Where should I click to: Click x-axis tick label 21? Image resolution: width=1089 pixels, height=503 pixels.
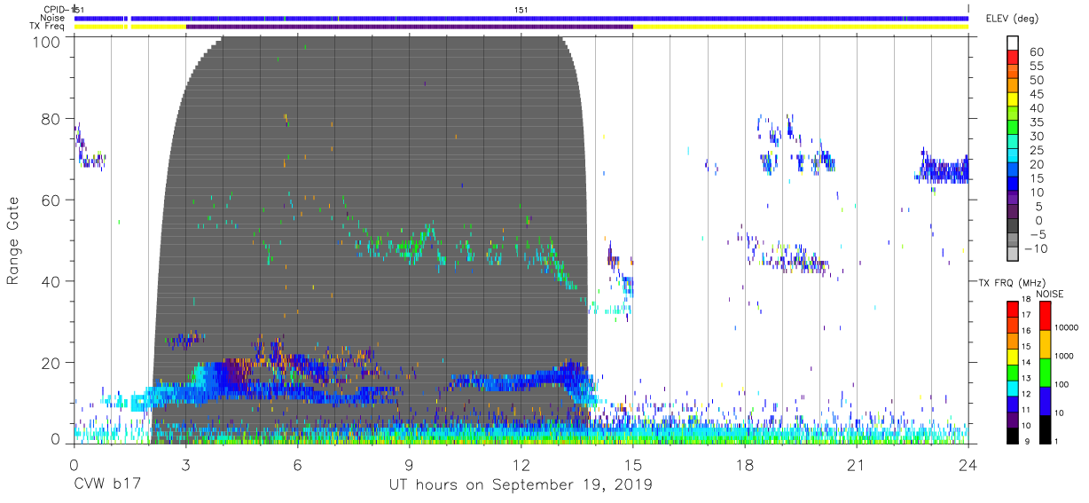point(857,466)
